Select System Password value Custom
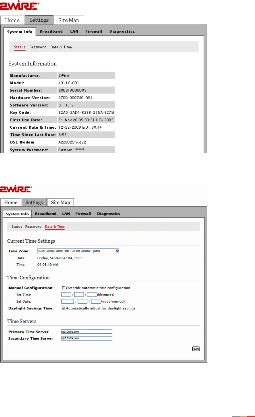This screenshot has height=417, width=255. click(71, 150)
